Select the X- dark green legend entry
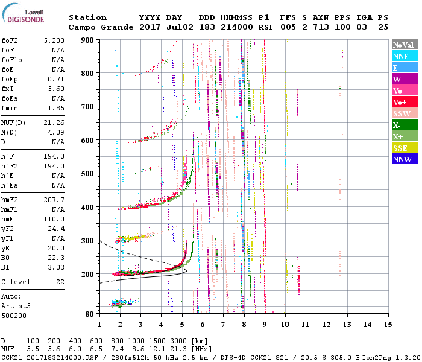The image size is (422, 362). 405,125
